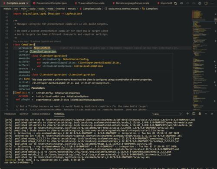
Task: Open the PROBLEMS panel tab
Action: [10, 114]
